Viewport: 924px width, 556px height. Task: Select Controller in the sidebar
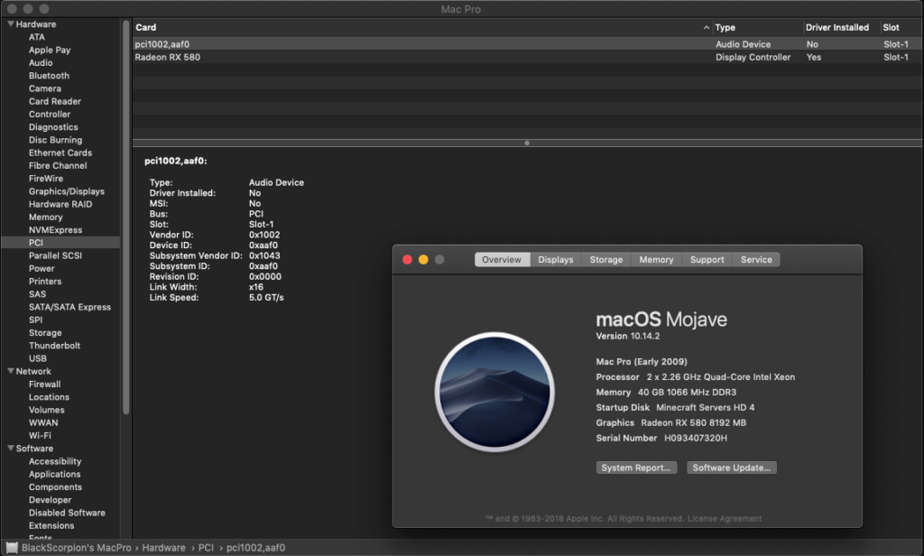[50, 115]
